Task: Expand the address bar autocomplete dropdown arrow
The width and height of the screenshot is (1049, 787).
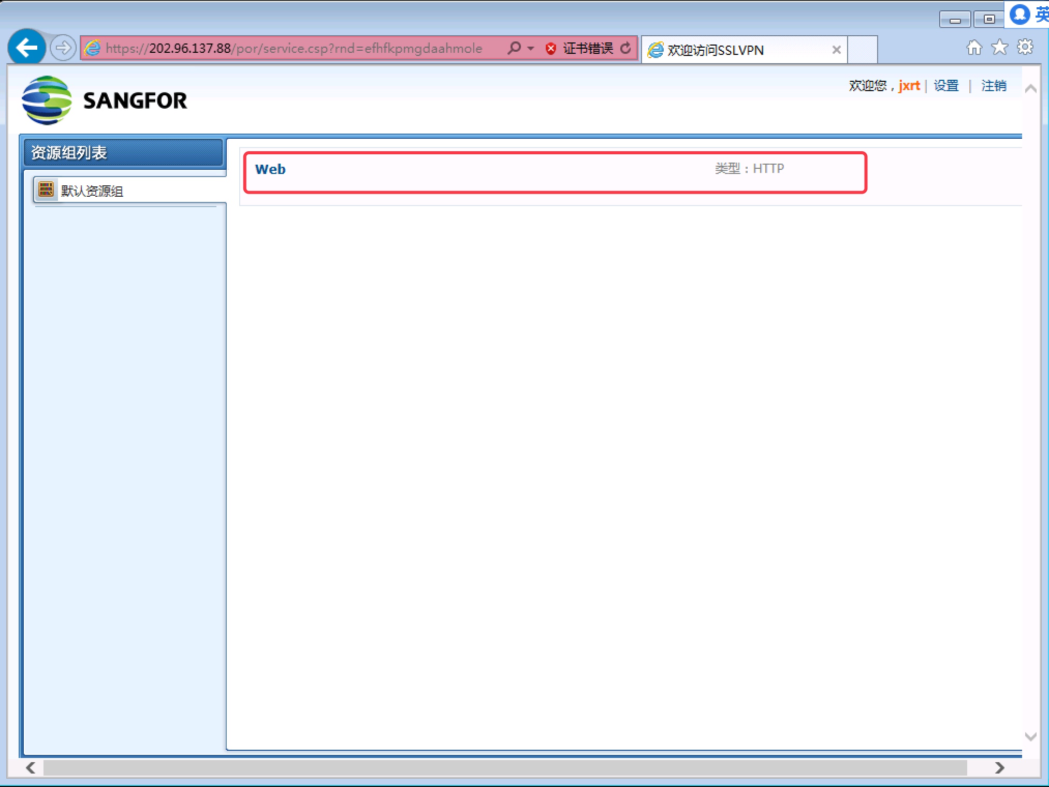Action: click(531, 49)
